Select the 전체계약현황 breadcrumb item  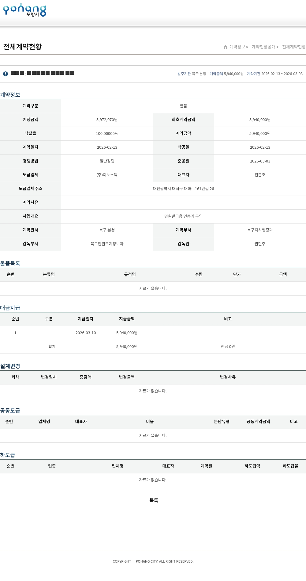(x=293, y=47)
